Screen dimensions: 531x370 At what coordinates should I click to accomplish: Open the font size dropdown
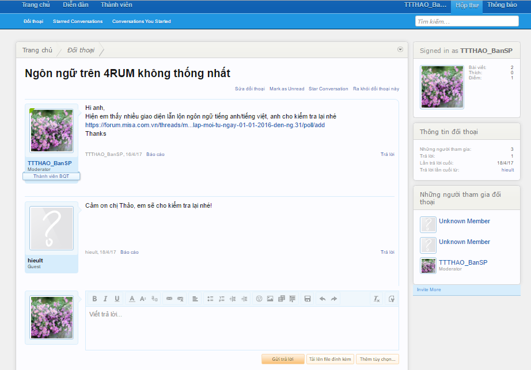pos(143,299)
